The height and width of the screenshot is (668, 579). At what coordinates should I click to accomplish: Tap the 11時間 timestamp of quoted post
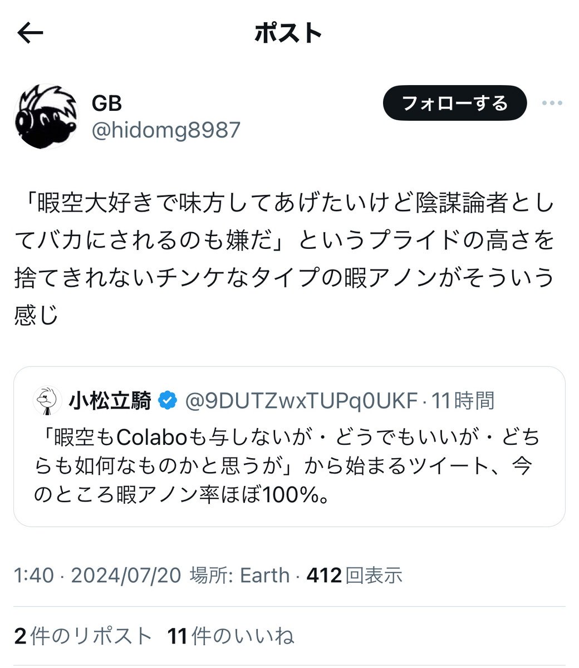pyautogui.click(x=463, y=400)
